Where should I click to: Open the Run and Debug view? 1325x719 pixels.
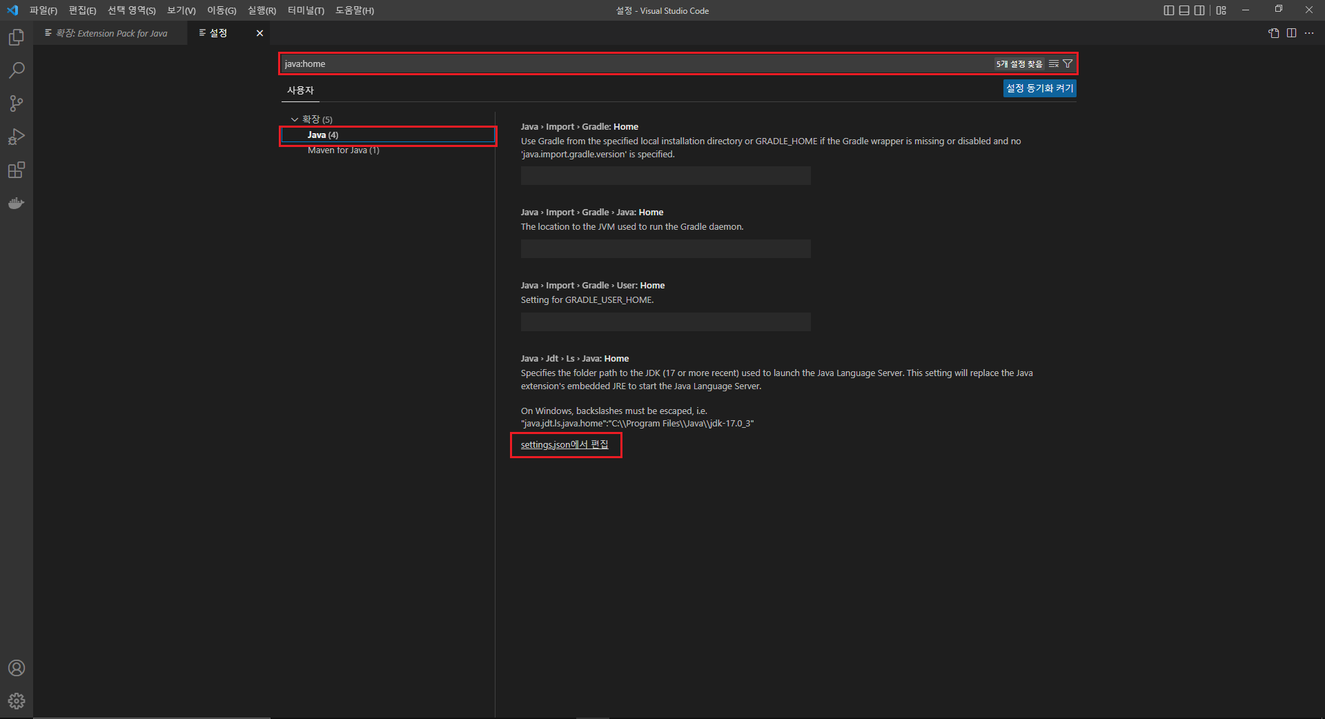point(17,137)
